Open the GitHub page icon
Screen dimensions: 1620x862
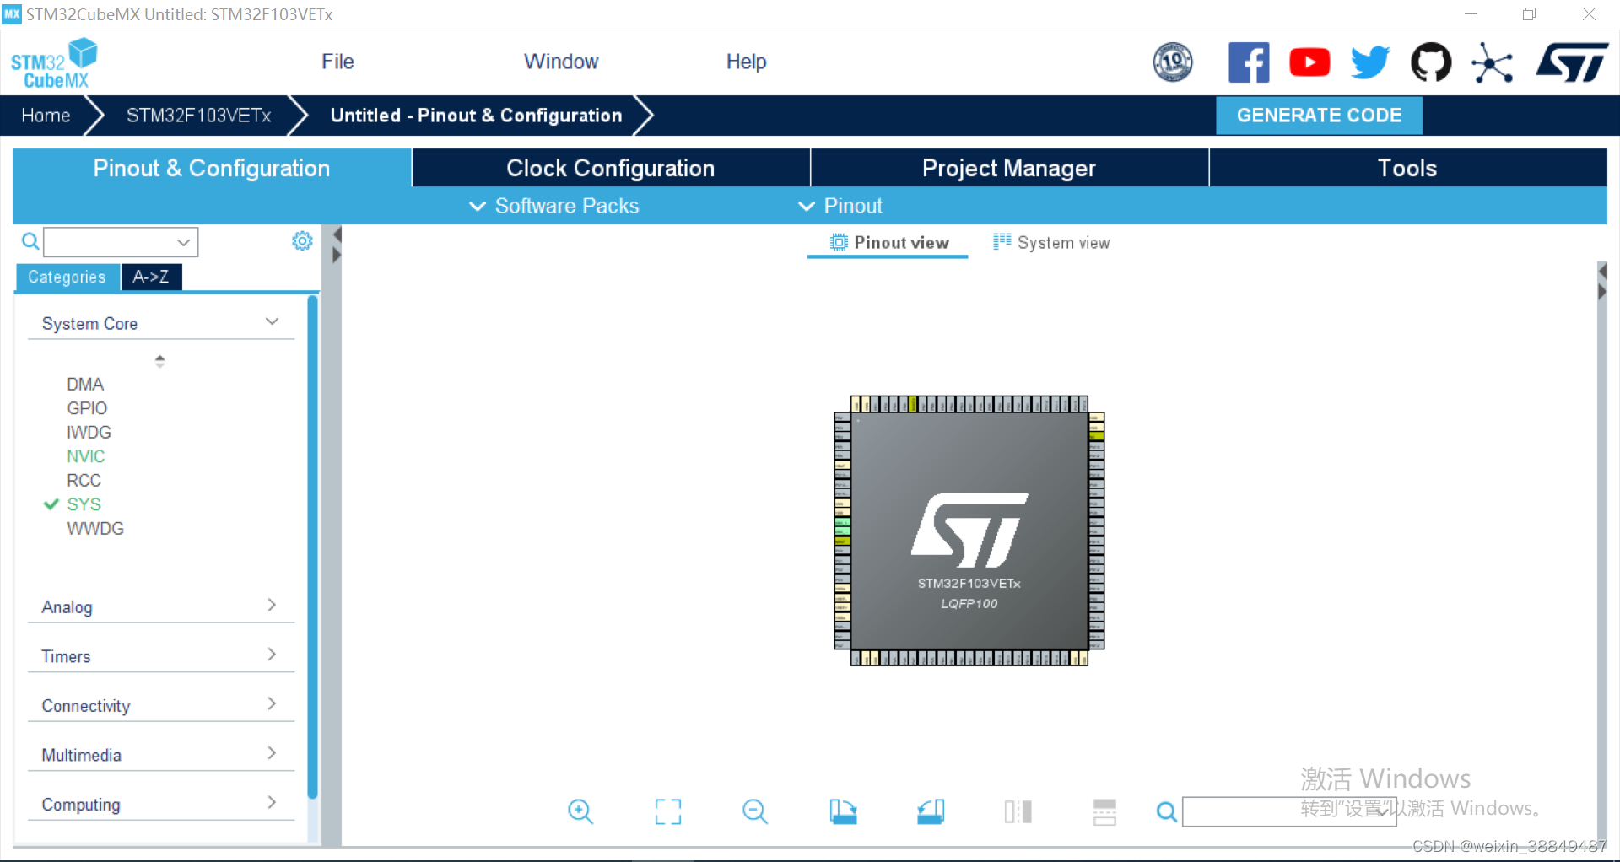1431,62
